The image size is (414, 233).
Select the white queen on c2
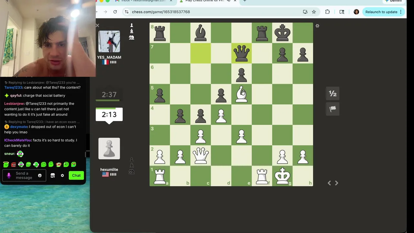coord(201,155)
